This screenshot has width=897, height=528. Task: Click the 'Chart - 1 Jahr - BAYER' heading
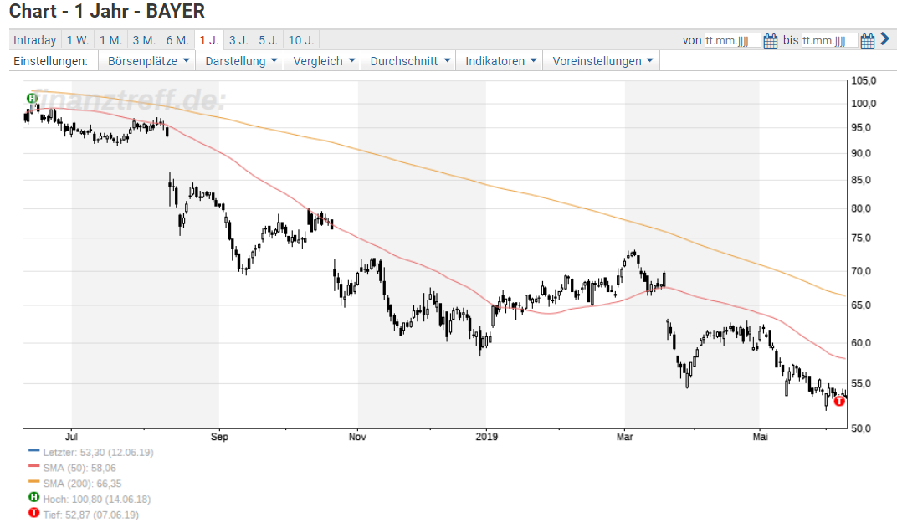tap(107, 11)
